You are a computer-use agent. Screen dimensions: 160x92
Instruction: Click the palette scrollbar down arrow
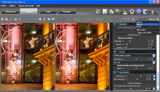point(158,89)
